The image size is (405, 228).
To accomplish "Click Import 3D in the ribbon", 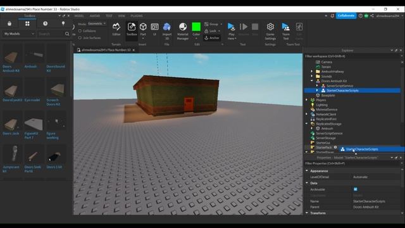I will pyautogui.click(x=167, y=31).
